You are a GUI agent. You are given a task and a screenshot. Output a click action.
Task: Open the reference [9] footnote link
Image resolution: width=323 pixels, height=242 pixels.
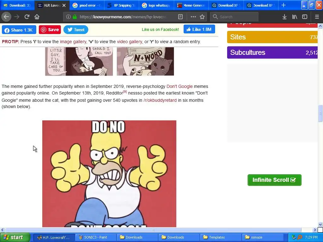pyautogui.click(x=125, y=92)
